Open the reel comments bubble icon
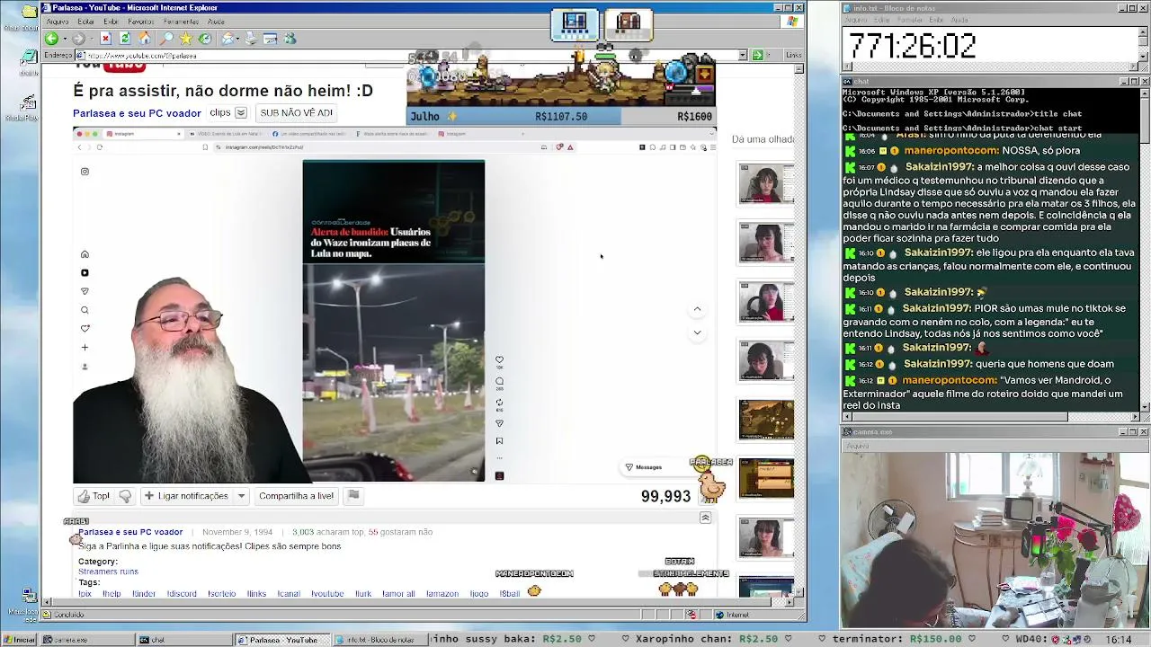The image size is (1151, 647). pos(499,381)
